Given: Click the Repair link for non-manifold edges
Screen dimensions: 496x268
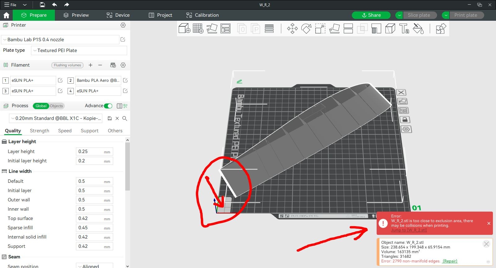Looking at the screenshot, I should [450, 261].
